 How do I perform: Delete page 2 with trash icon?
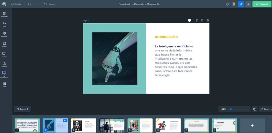tap(208, 20)
